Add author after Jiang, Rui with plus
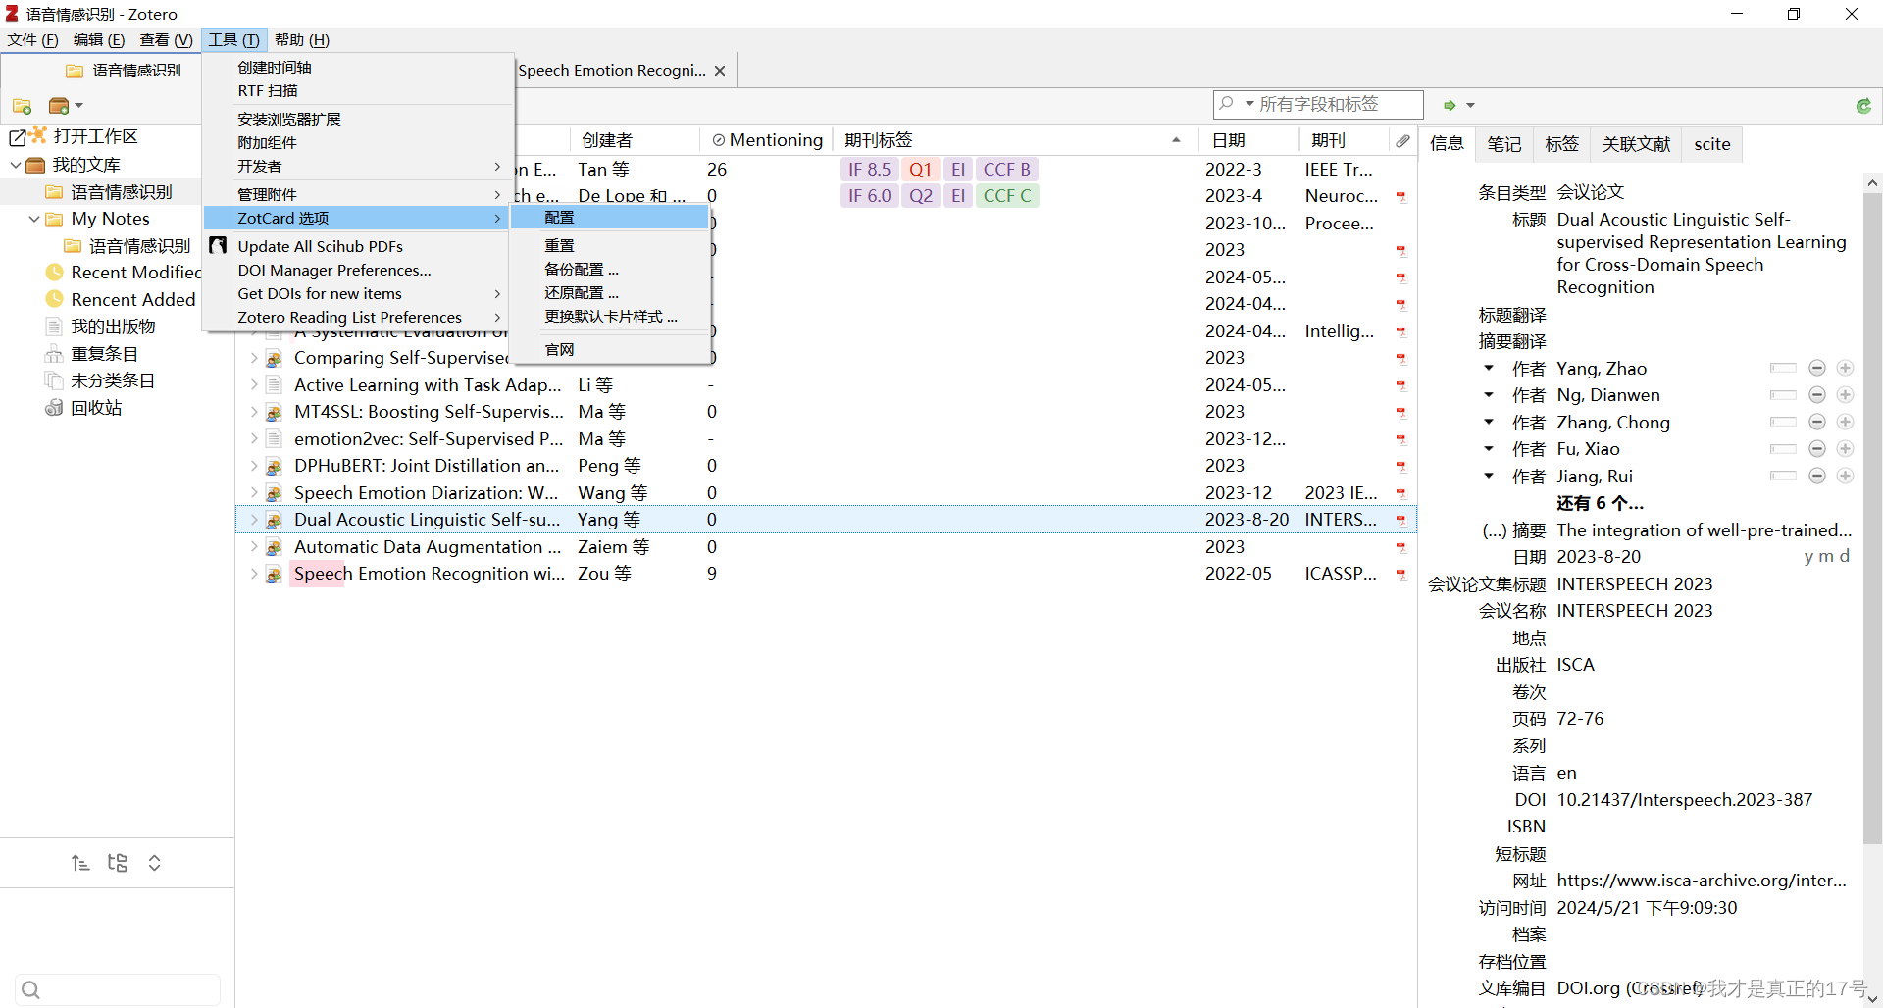This screenshot has height=1008, width=1883. [x=1845, y=476]
